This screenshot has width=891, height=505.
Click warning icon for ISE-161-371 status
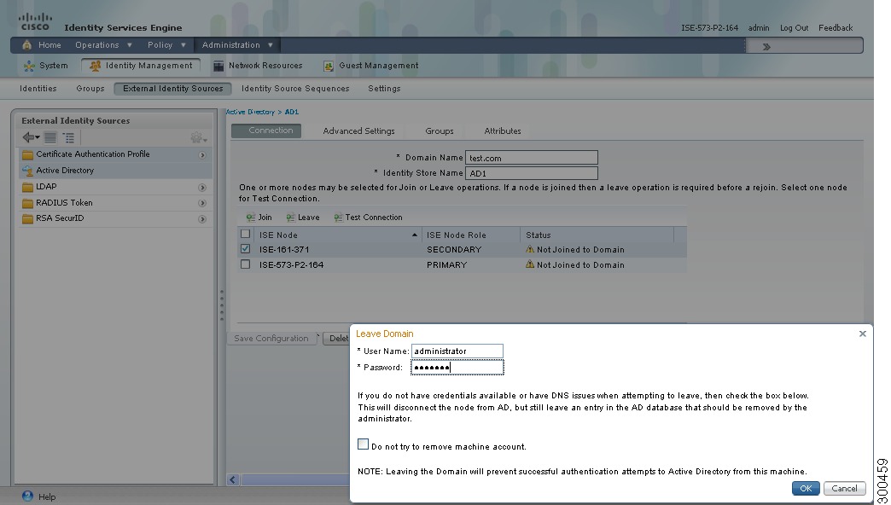pyautogui.click(x=530, y=249)
